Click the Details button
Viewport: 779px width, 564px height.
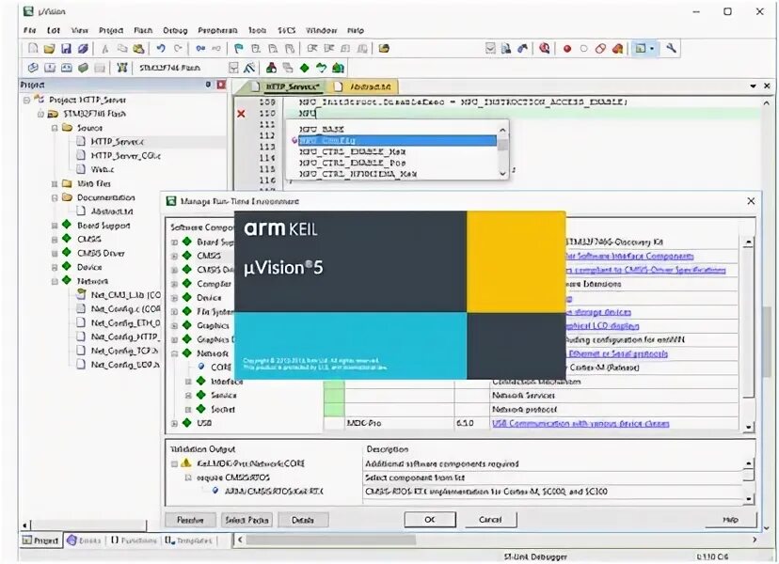pyautogui.click(x=303, y=520)
